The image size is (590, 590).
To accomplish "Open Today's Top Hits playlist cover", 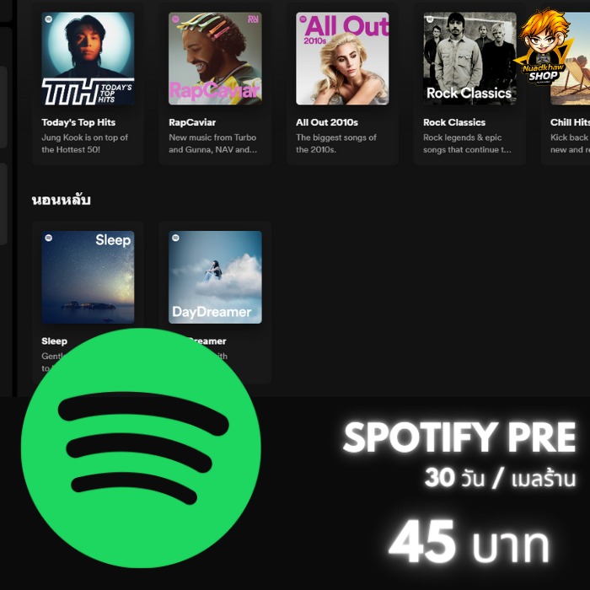I will 88,58.
